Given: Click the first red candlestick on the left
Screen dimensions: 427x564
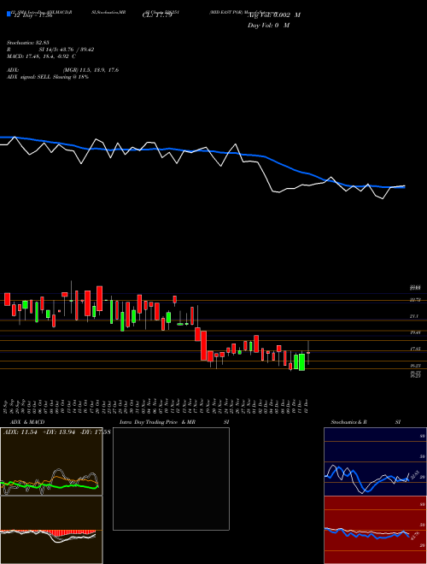Looking at the screenshot, I should pos(7,299).
